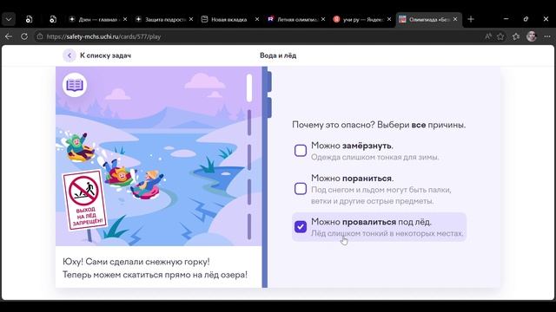The width and height of the screenshot is (556, 312).
Task: Close the учи ру — Яндекс tab
Action: [389, 19]
